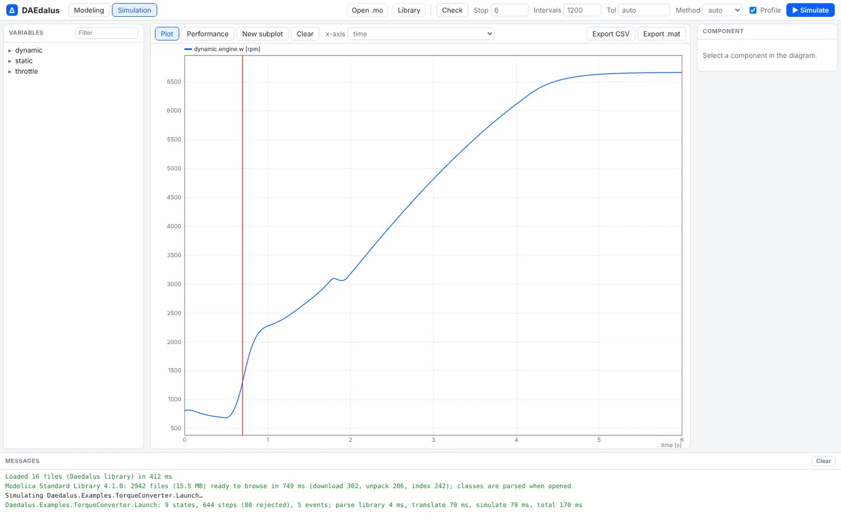This screenshot has height=526, width=841.
Task: Switch to the Modeling tab
Action: pos(89,10)
